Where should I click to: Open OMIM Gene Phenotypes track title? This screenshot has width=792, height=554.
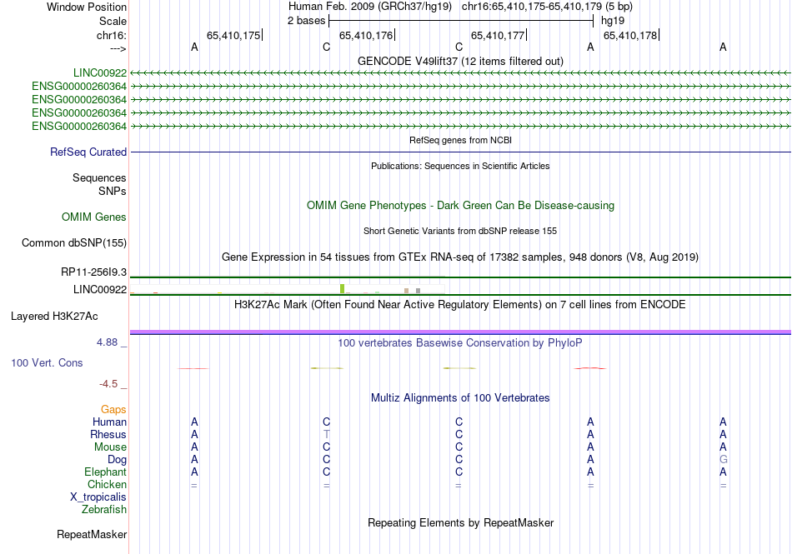[x=460, y=205]
